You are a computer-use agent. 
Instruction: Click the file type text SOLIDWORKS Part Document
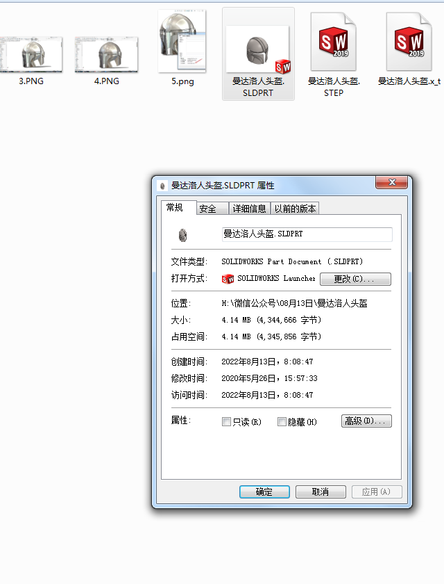pyautogui.click(x=292, y=261)
